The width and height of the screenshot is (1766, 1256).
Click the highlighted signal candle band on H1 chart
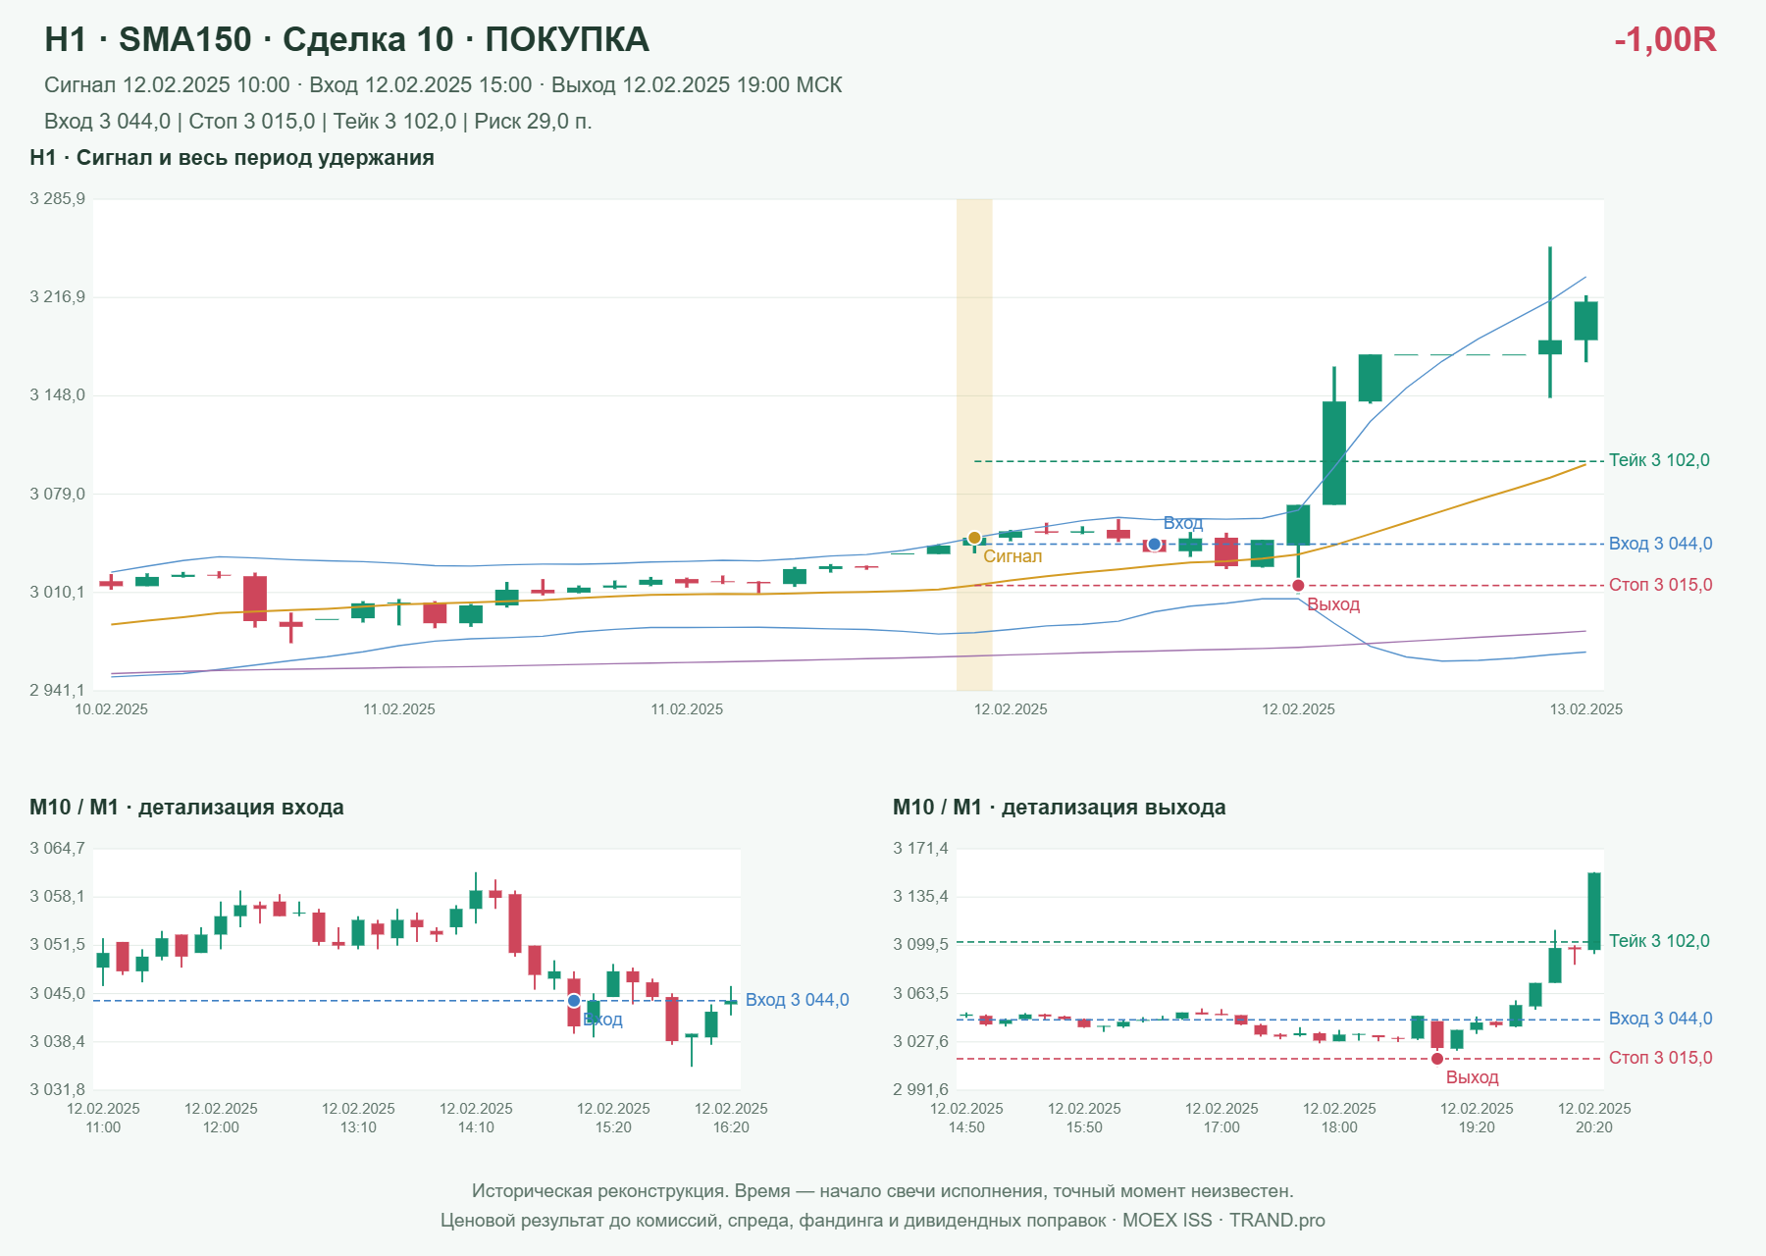click(x=974, y=445)
